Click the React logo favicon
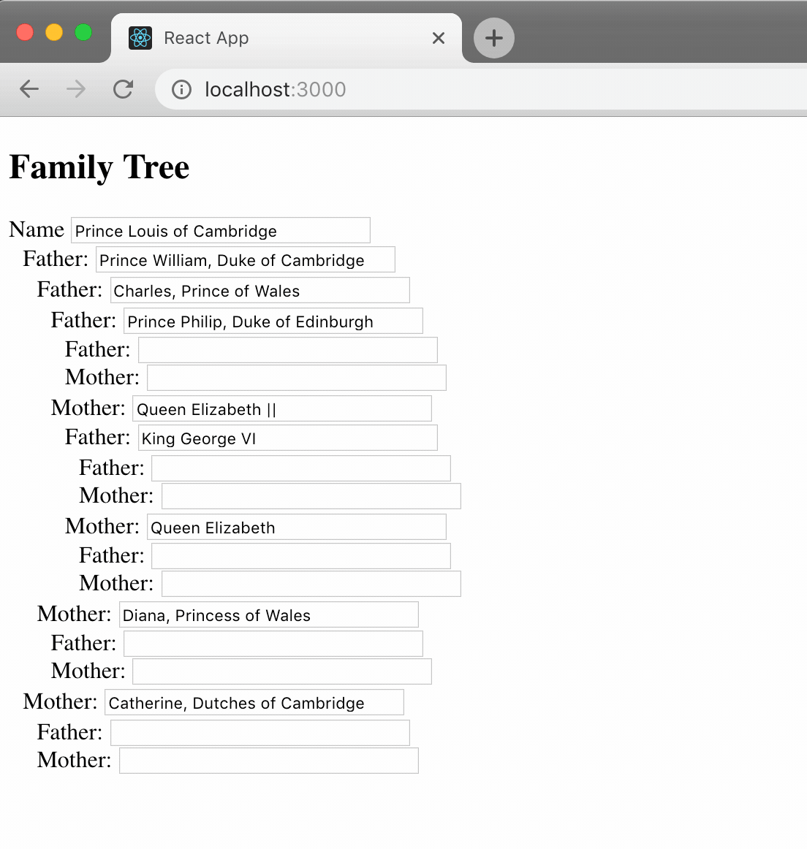The height and width of the screenshot is (849, 807). [x=140, y=37]
